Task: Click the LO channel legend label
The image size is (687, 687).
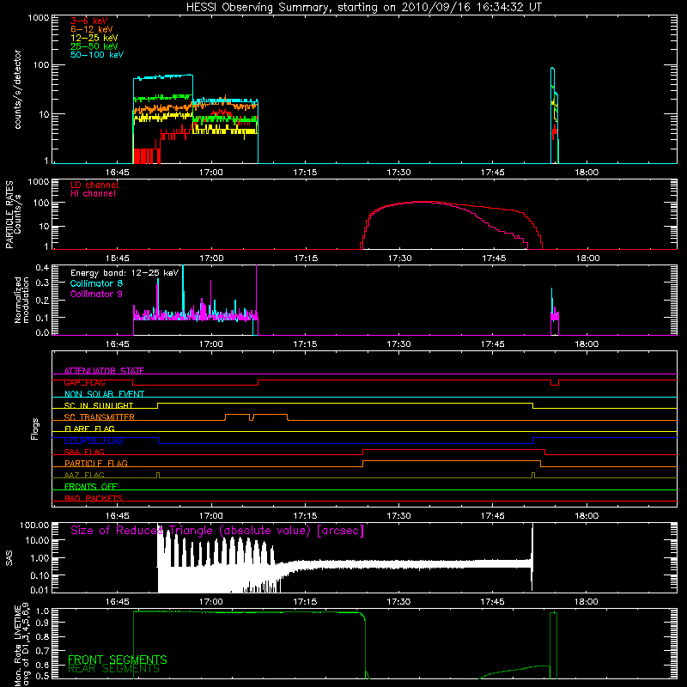Action: 94,185
